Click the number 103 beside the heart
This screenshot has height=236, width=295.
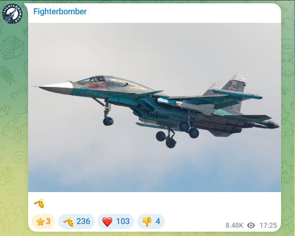pos(123,221)
